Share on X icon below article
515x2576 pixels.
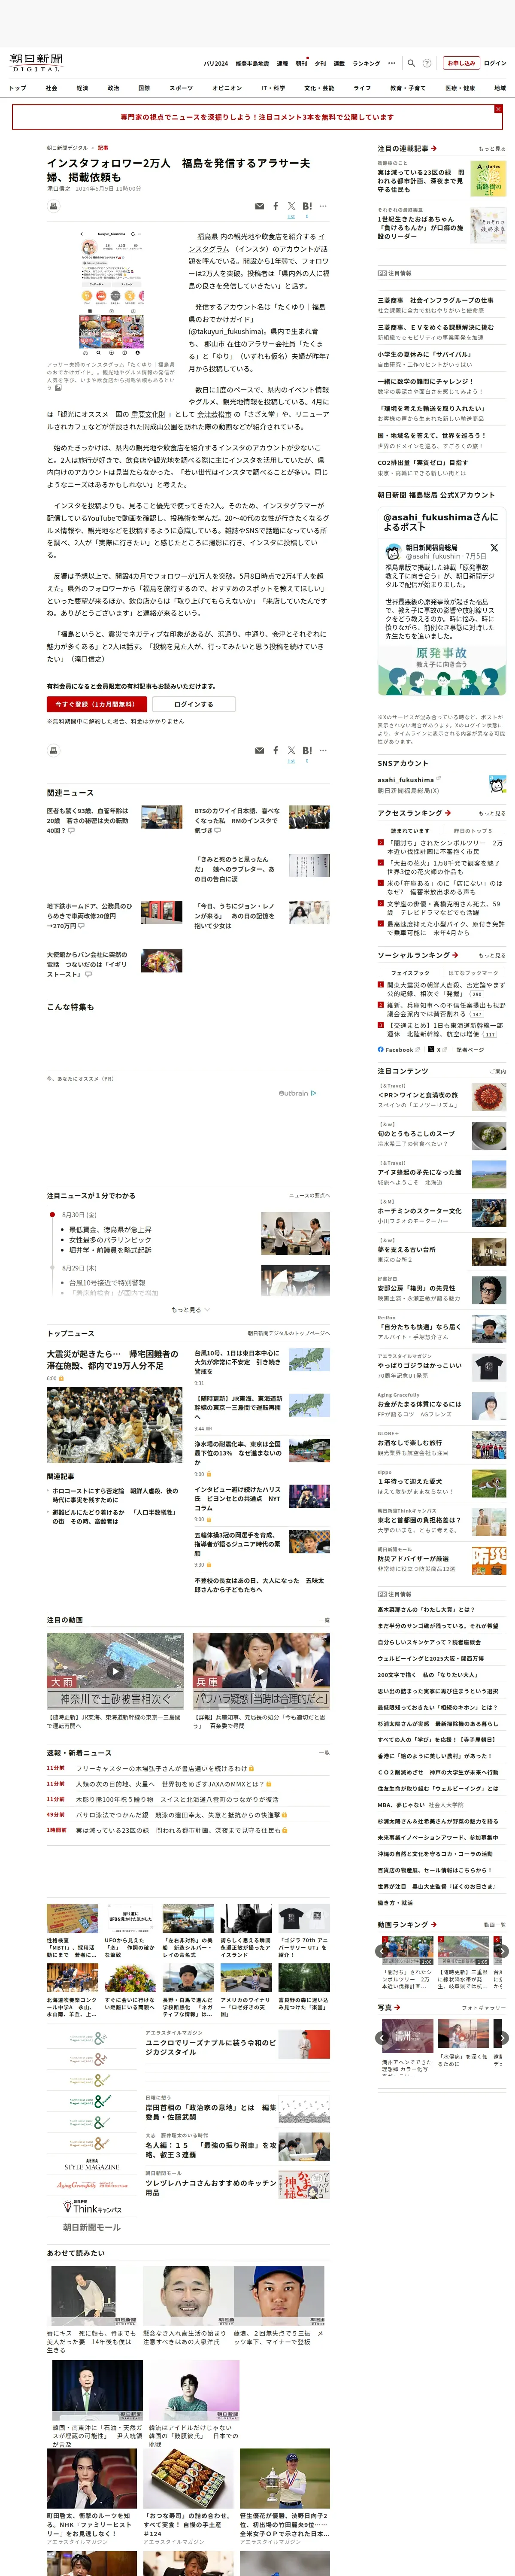tap(291, 750)
